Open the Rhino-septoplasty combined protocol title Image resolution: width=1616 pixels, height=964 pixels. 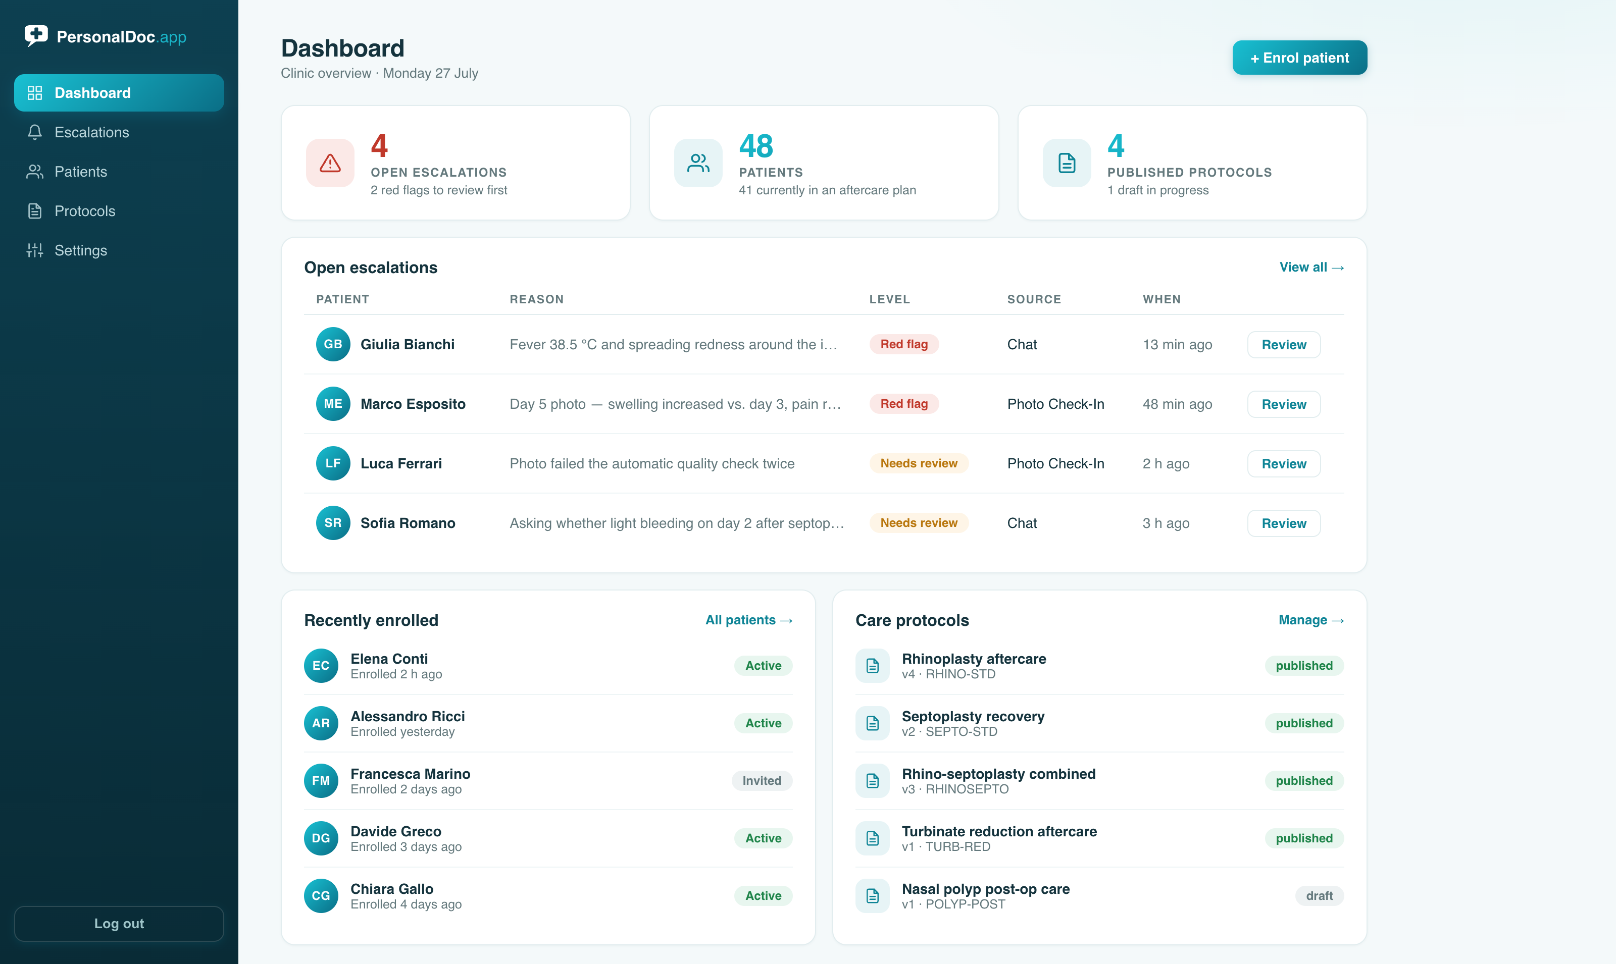(998, 774)
